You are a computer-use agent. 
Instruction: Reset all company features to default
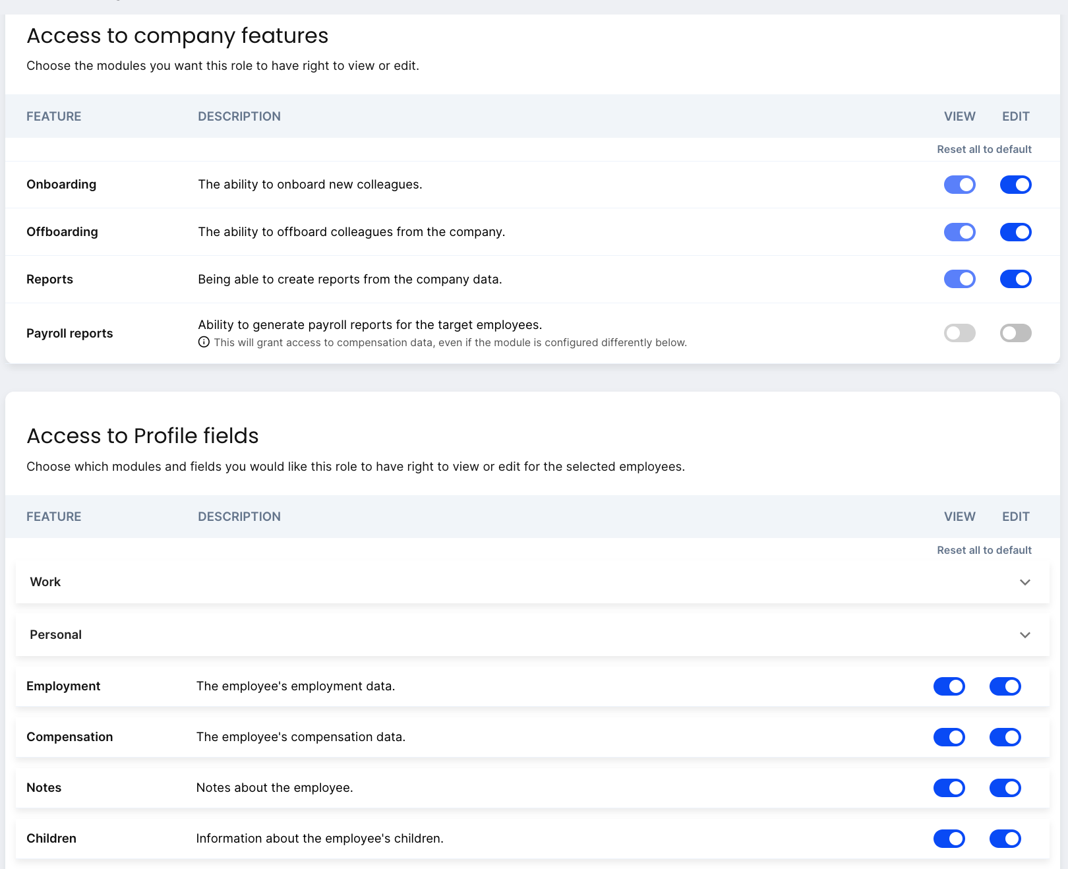984,150
